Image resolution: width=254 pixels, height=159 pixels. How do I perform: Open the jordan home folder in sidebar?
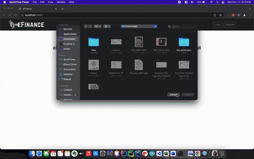pos(67,49)
